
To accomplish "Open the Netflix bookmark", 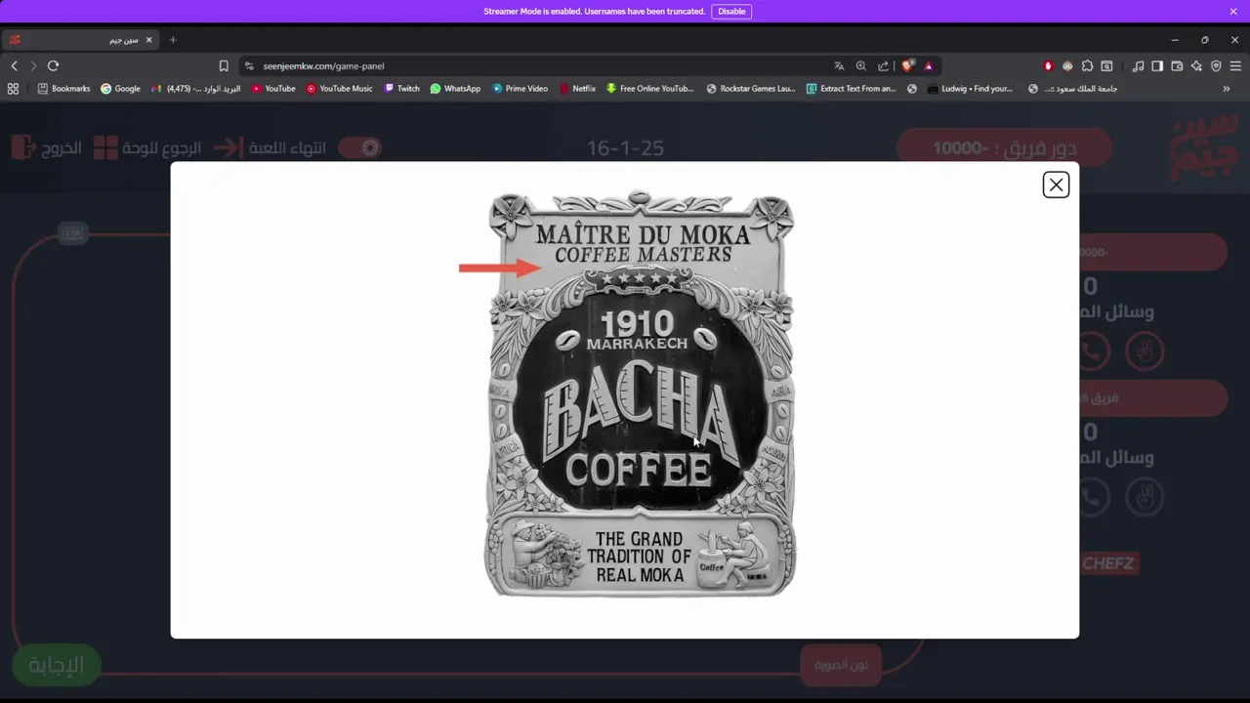I will (x=577, y=88).
